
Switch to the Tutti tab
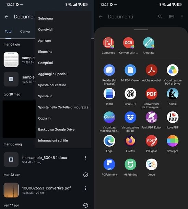click(8, 32)
